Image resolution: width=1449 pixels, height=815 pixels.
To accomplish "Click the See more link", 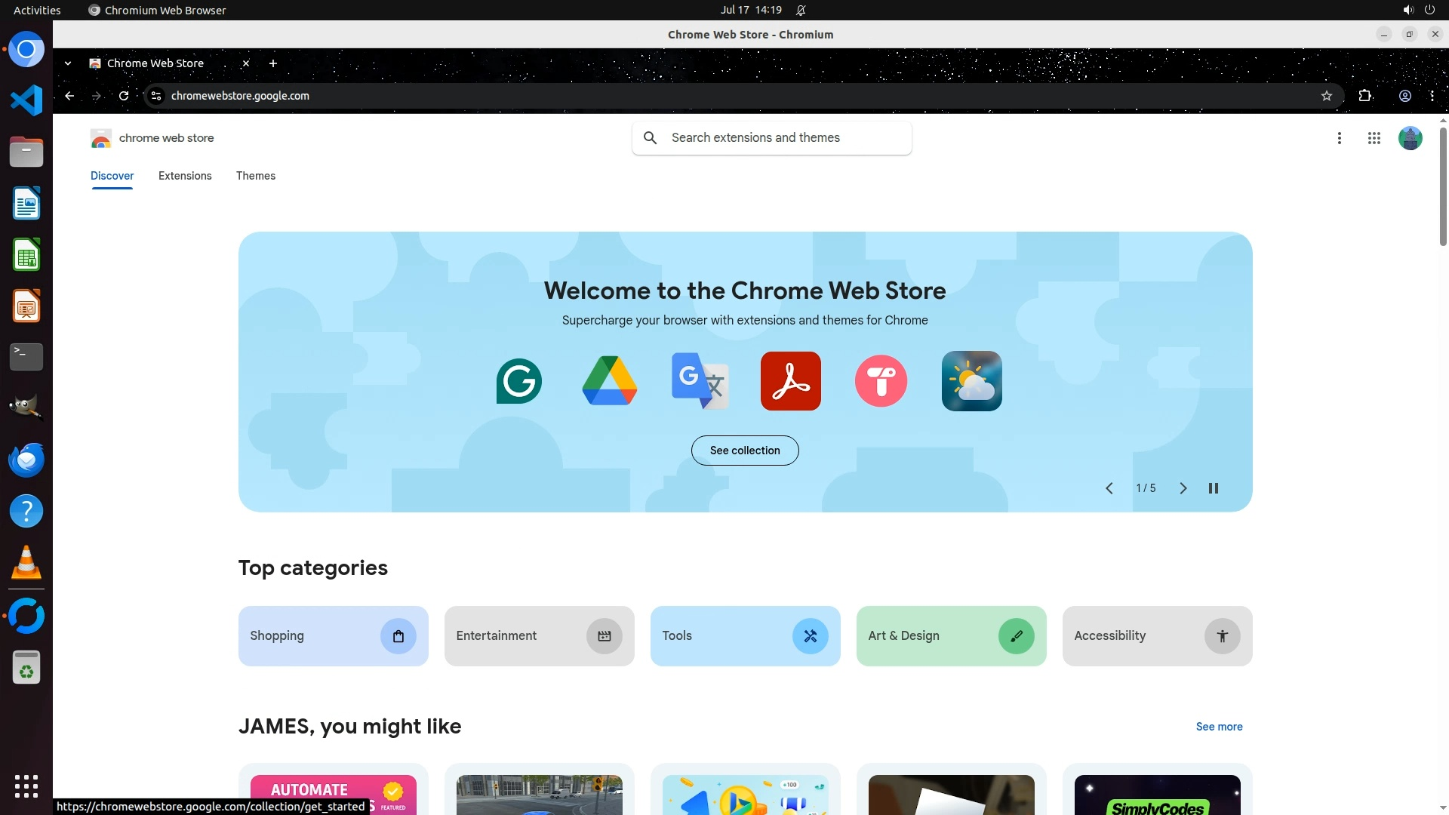I will coord(1219,727).
